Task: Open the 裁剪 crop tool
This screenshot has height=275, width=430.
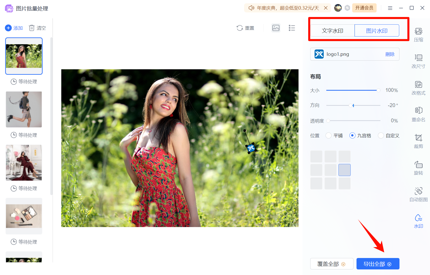Action: (418, 141)
